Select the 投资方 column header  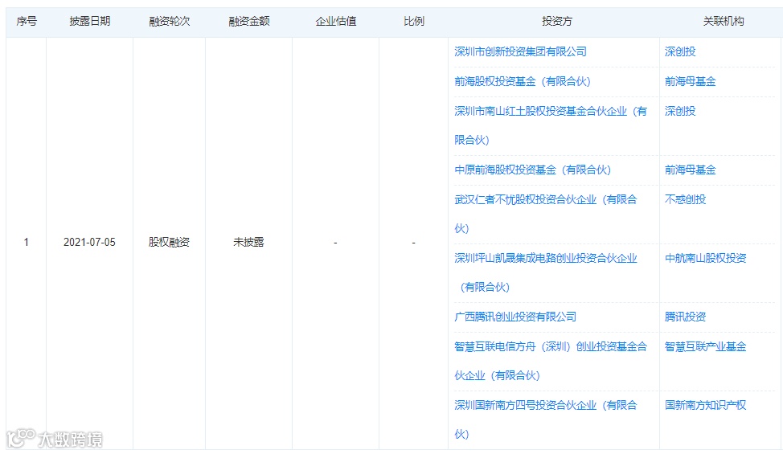click(x=557, y=21)
